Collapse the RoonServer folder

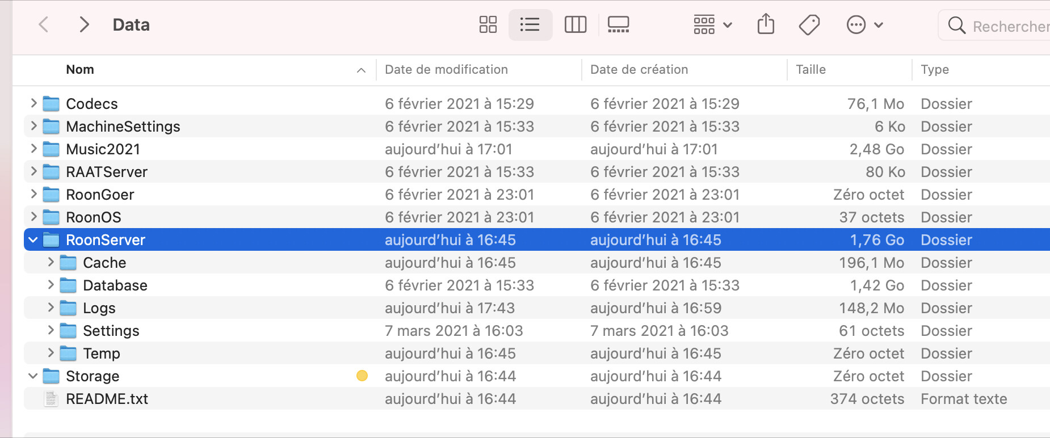pos(33,239)
